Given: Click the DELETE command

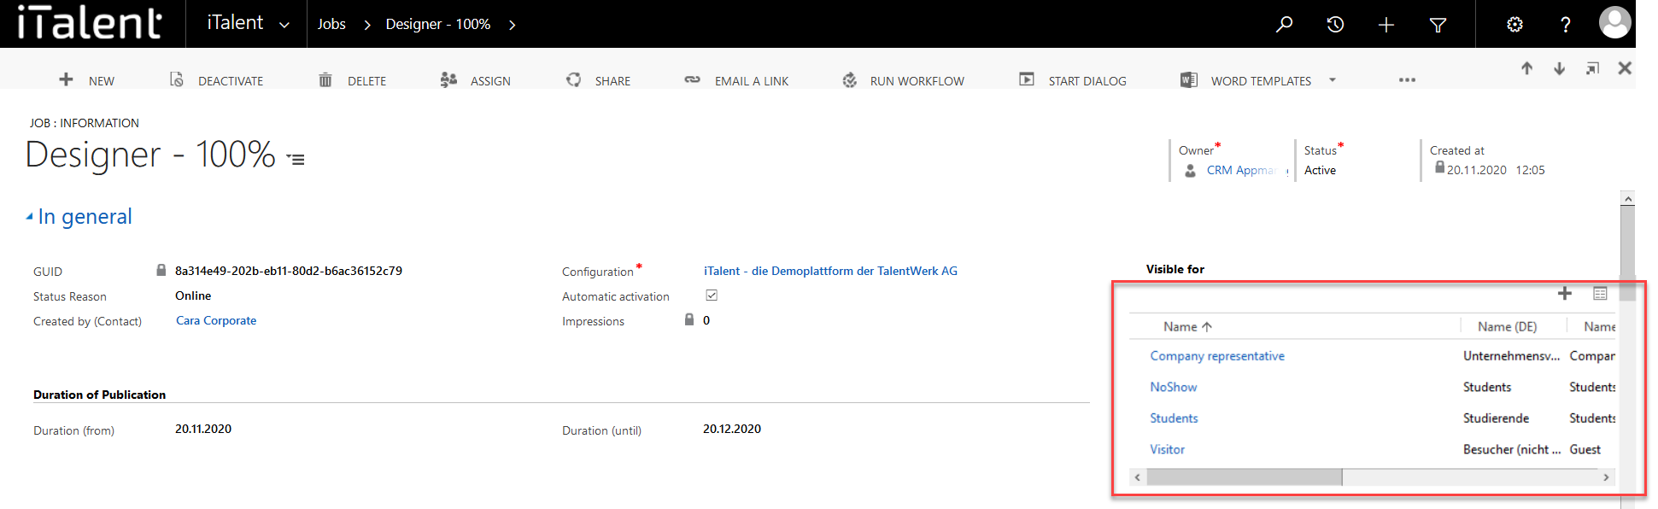Looking at the screenshot, I should 352,80.
